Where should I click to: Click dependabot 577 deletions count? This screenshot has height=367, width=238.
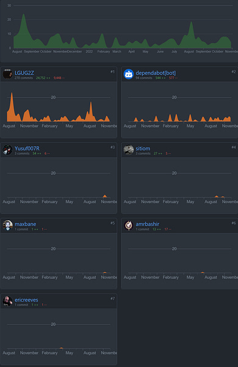[173, 78]
